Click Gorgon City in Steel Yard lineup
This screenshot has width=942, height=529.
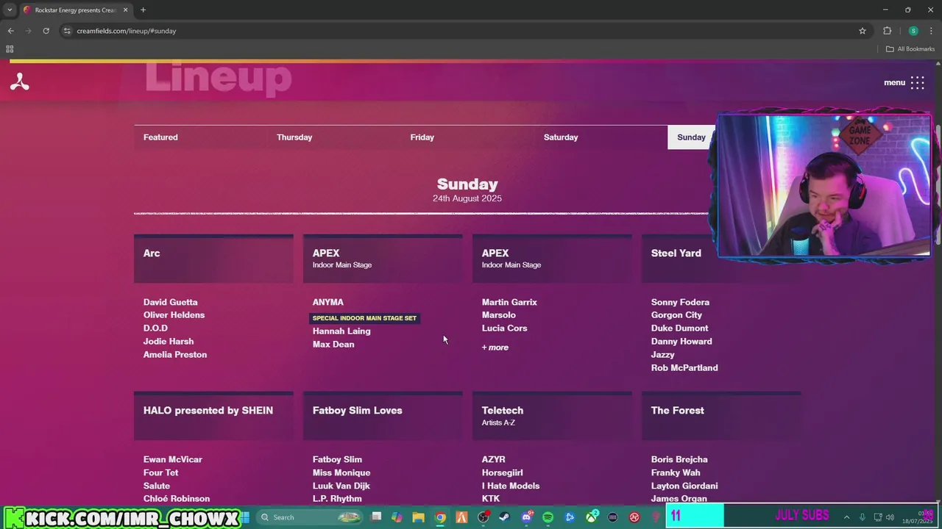(676, 315)
